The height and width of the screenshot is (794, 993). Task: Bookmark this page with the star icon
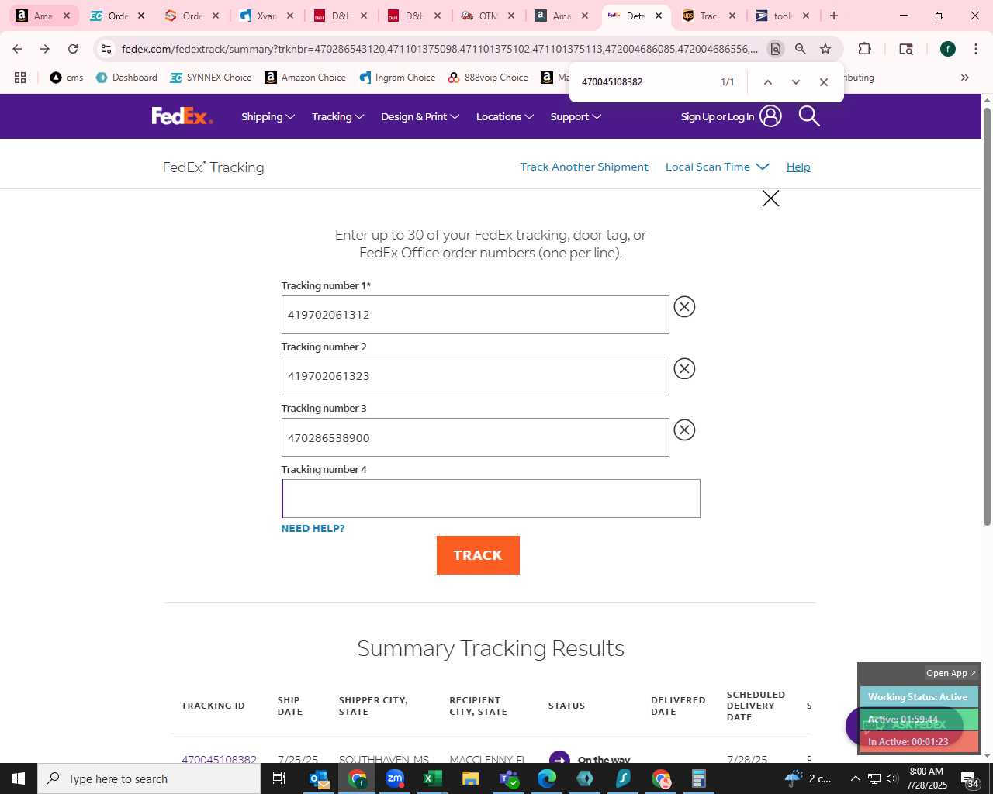pos(825,49)
